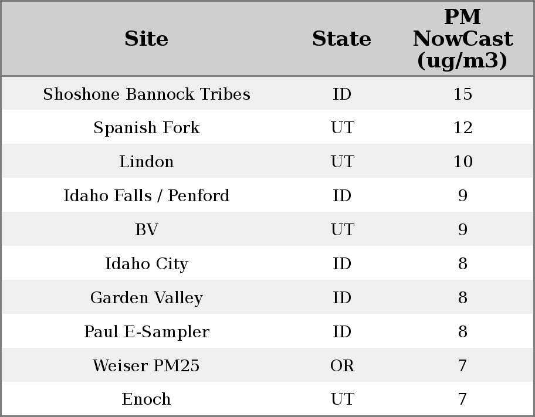
Task: Select the Idaho City site cell
Action: point(147,264)
